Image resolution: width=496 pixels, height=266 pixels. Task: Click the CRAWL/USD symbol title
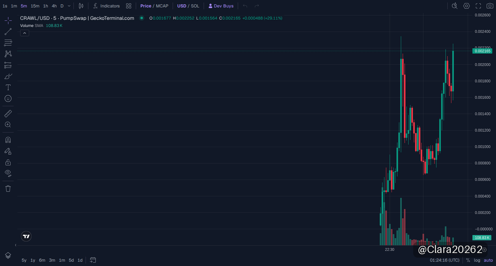click(77, 18)
